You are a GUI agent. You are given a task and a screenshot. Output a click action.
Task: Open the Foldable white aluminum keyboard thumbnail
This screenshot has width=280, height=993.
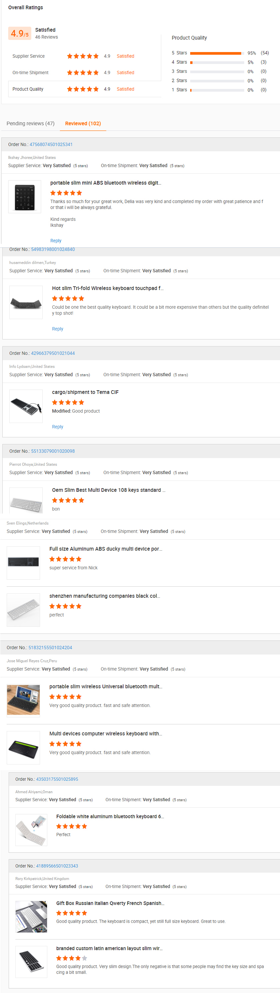point(31,830)
